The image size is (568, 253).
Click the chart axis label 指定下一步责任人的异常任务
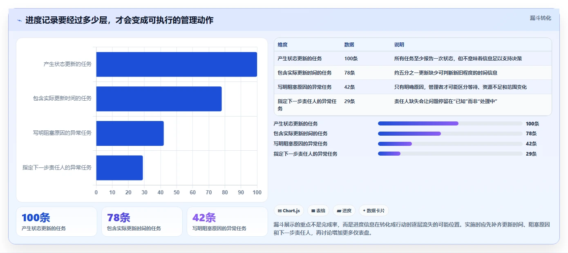pos(57,167)
